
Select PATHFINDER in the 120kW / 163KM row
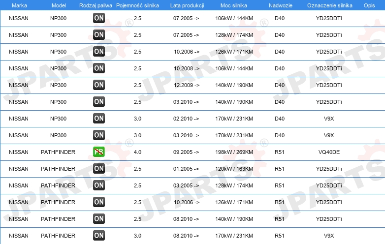pos(58,169)
